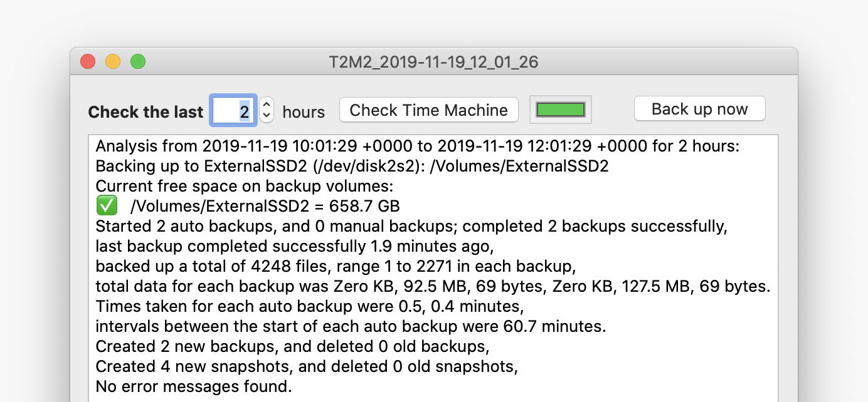Increase hours with stepper up arrow
The height and width of the screenshot is (402, 868).
pos(267,105)
